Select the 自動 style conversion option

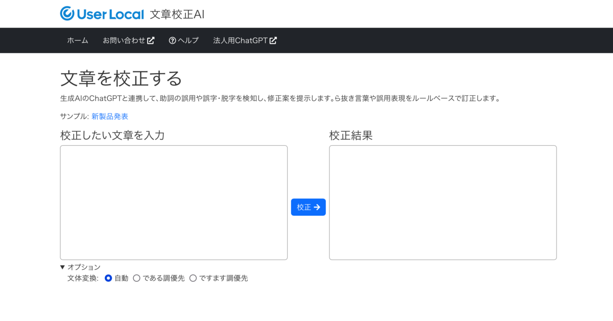coord(108,278)
